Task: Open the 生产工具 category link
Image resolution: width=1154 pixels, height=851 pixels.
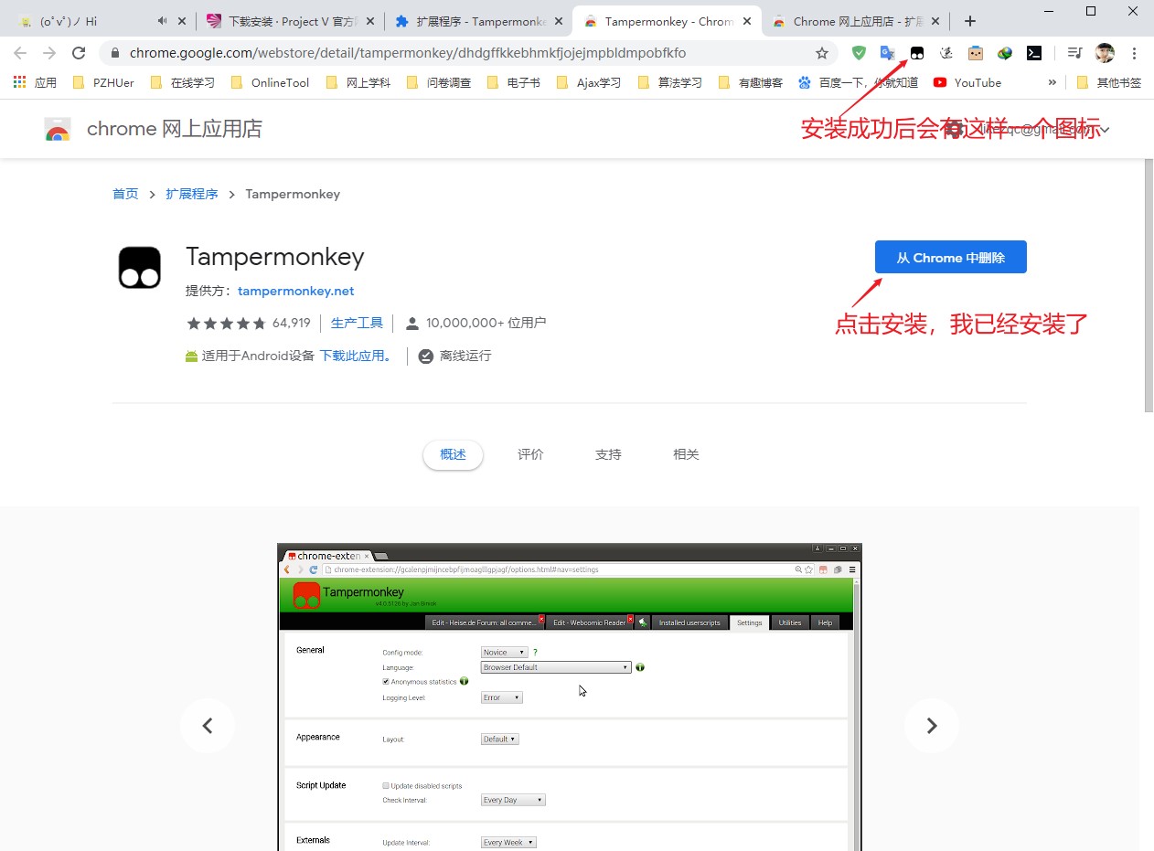Action: click(x=357, y=323)
